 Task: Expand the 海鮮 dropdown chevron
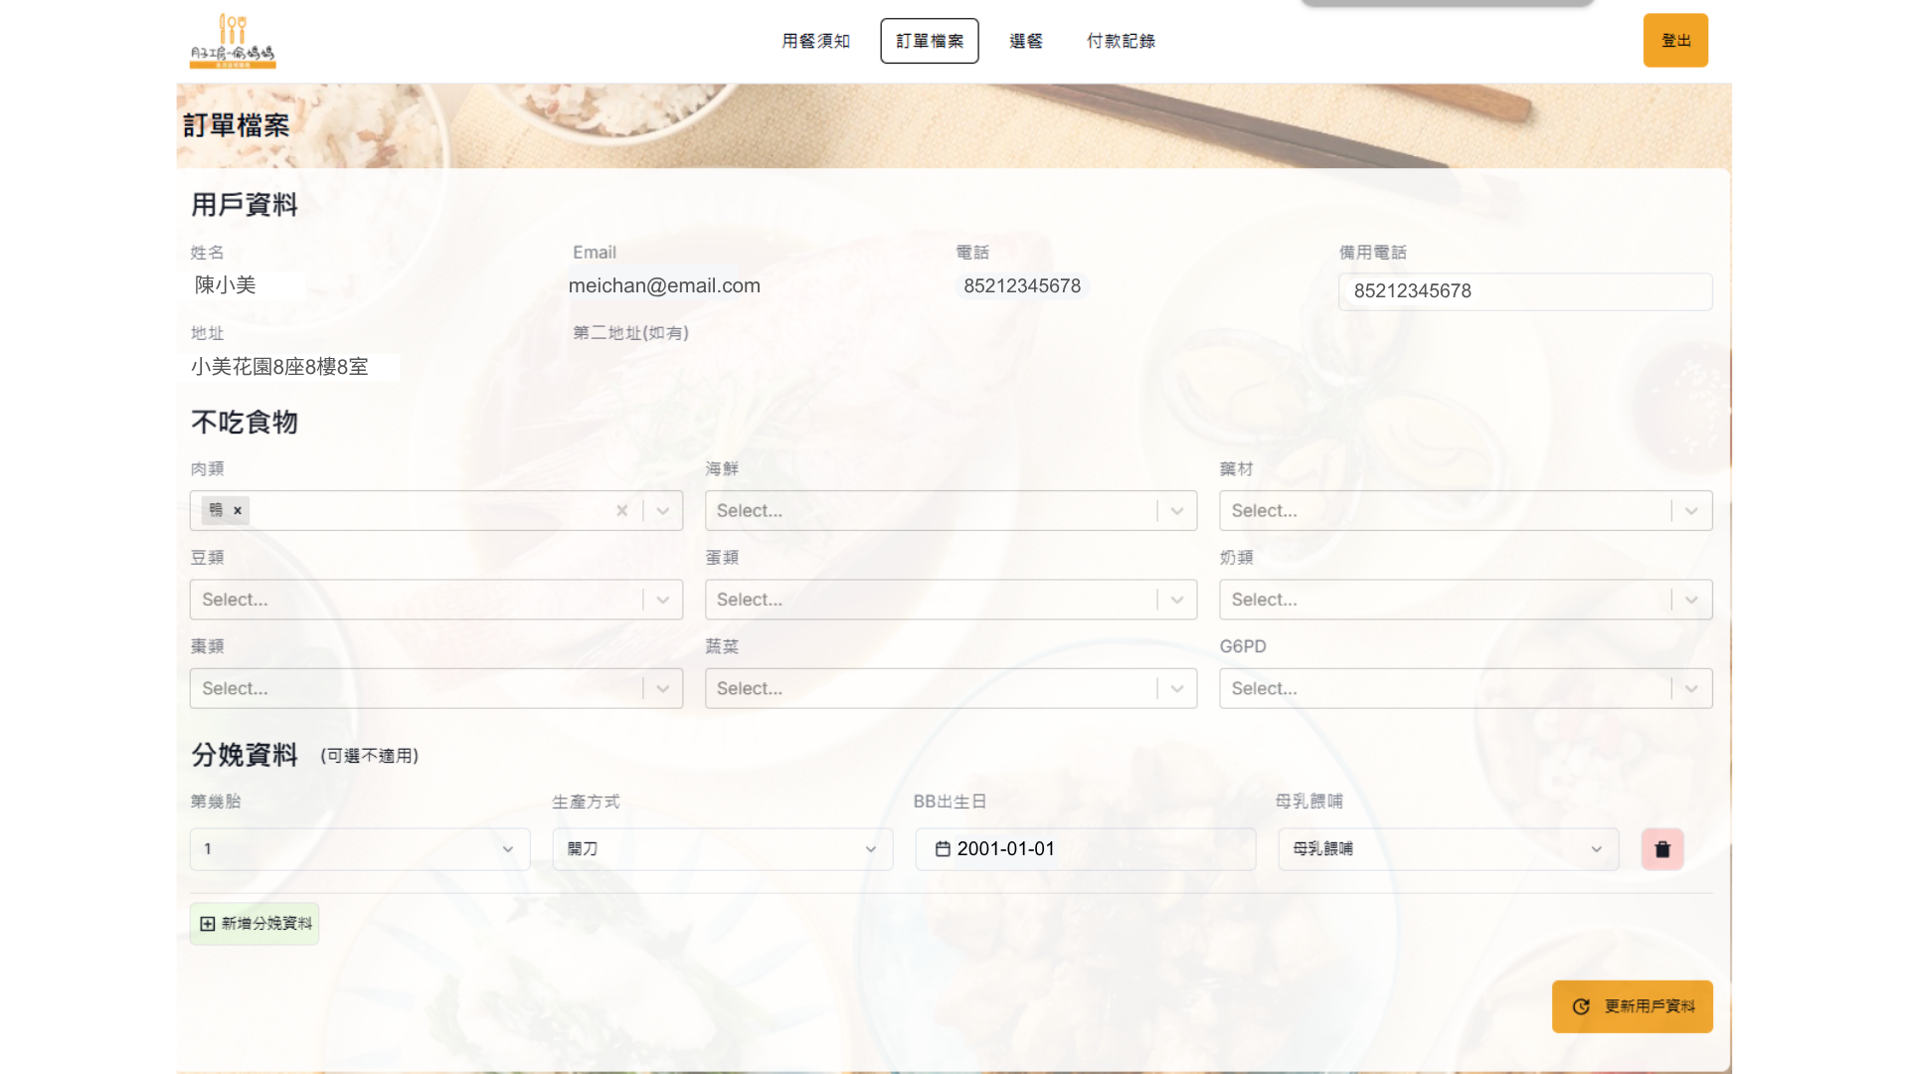(x=1177, y=510)
